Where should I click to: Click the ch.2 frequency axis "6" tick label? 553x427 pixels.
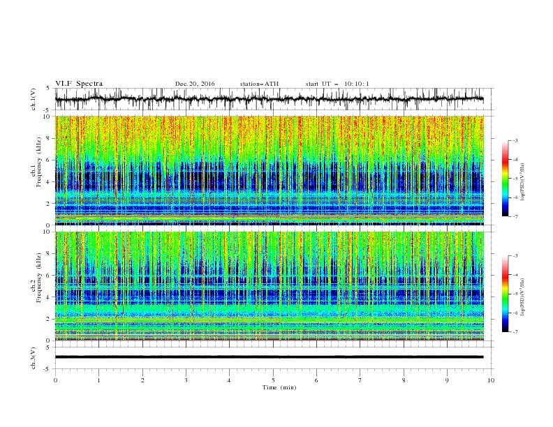click(49, 276)
